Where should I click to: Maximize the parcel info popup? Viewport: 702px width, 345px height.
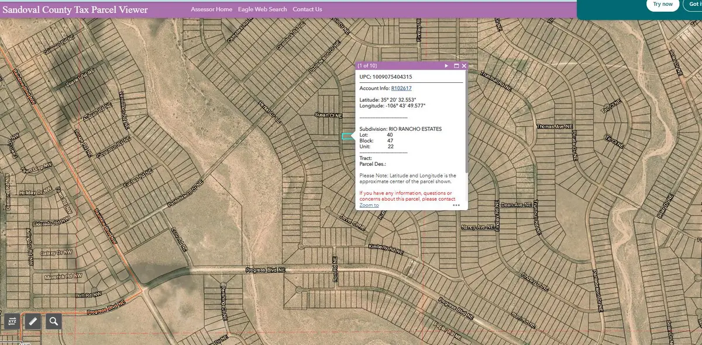click(456, 66)
